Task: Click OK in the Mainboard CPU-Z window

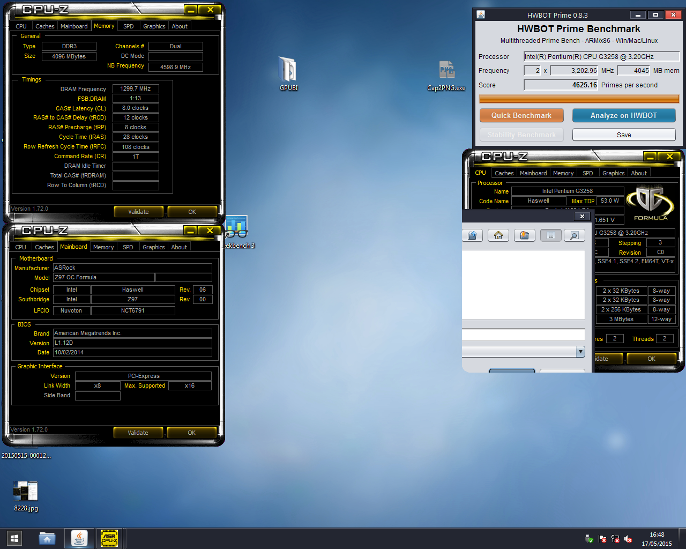Action: (x=191, y=433)
